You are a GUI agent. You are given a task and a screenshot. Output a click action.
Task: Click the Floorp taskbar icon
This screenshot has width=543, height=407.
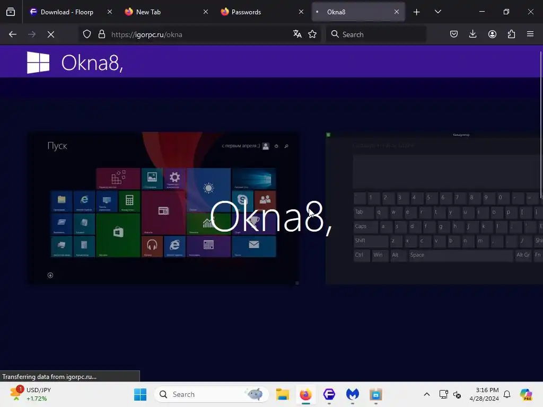[x=329, y=394]
